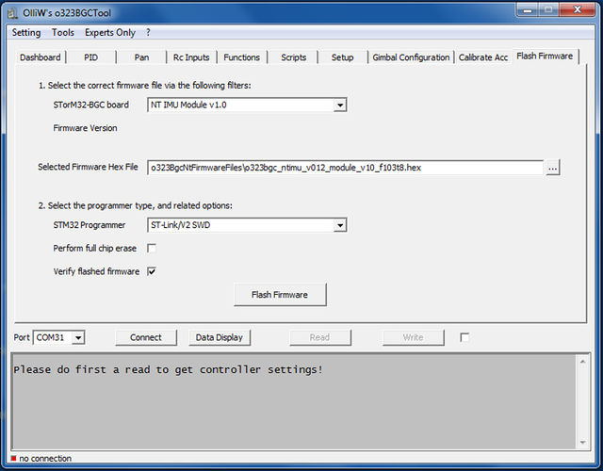Tick the checkbox next to Write button

pos(464,337)
